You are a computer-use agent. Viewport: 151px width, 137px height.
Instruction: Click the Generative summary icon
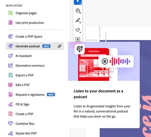[11, 66]
